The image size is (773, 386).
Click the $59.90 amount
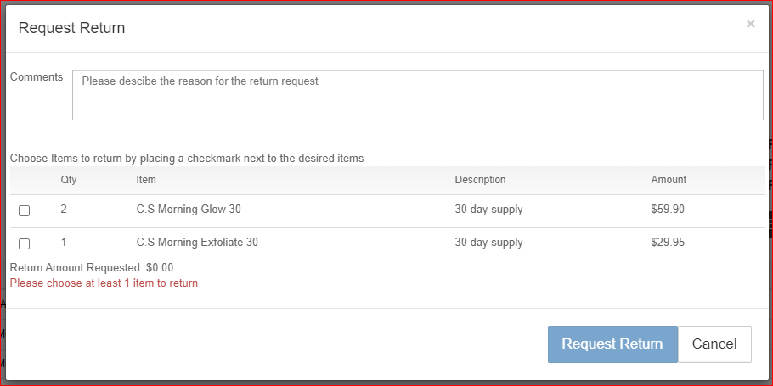tap(668, 210)
